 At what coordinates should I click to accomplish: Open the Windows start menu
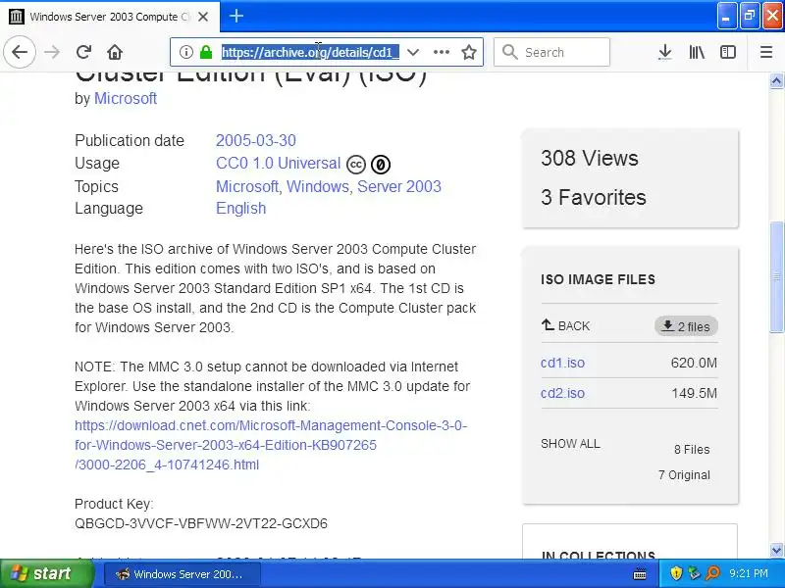47,573
